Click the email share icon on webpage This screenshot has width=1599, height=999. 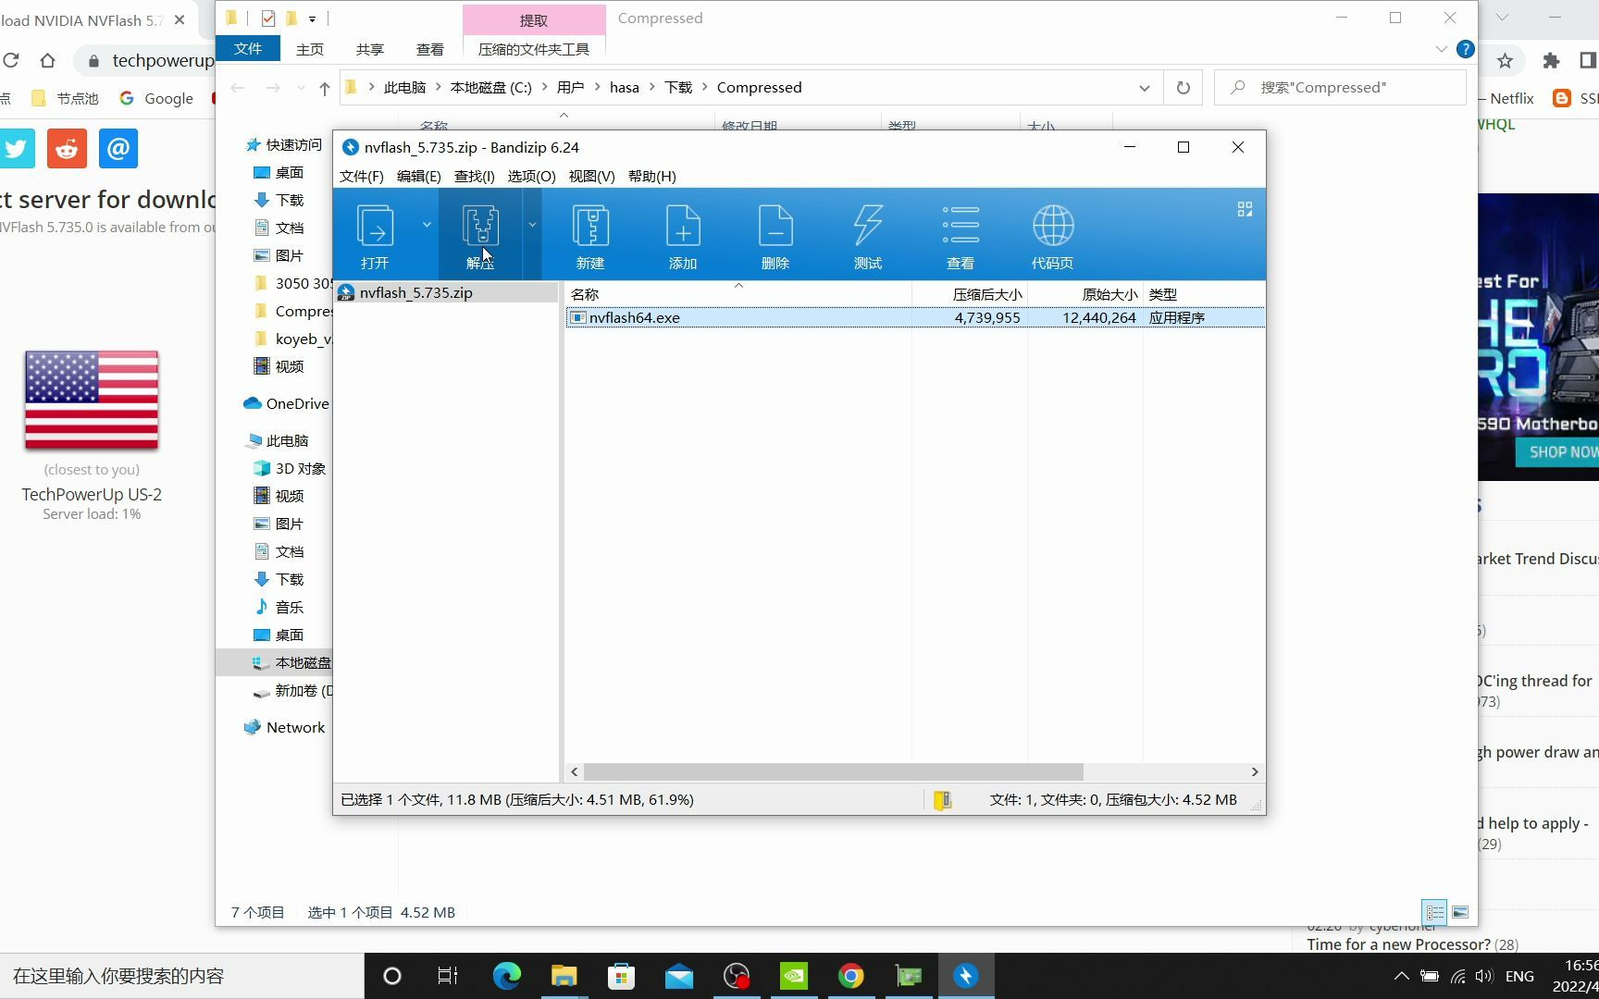tap(118, 148)
